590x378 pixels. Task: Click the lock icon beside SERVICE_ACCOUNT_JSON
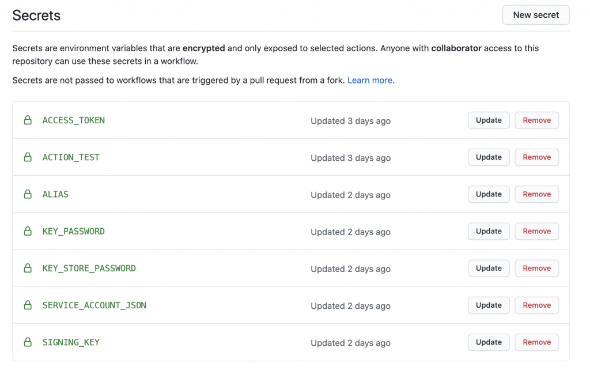click(x=28, y=305)
